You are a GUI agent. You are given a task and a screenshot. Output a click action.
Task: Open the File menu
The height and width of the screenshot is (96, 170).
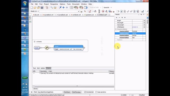click(32, 4)
